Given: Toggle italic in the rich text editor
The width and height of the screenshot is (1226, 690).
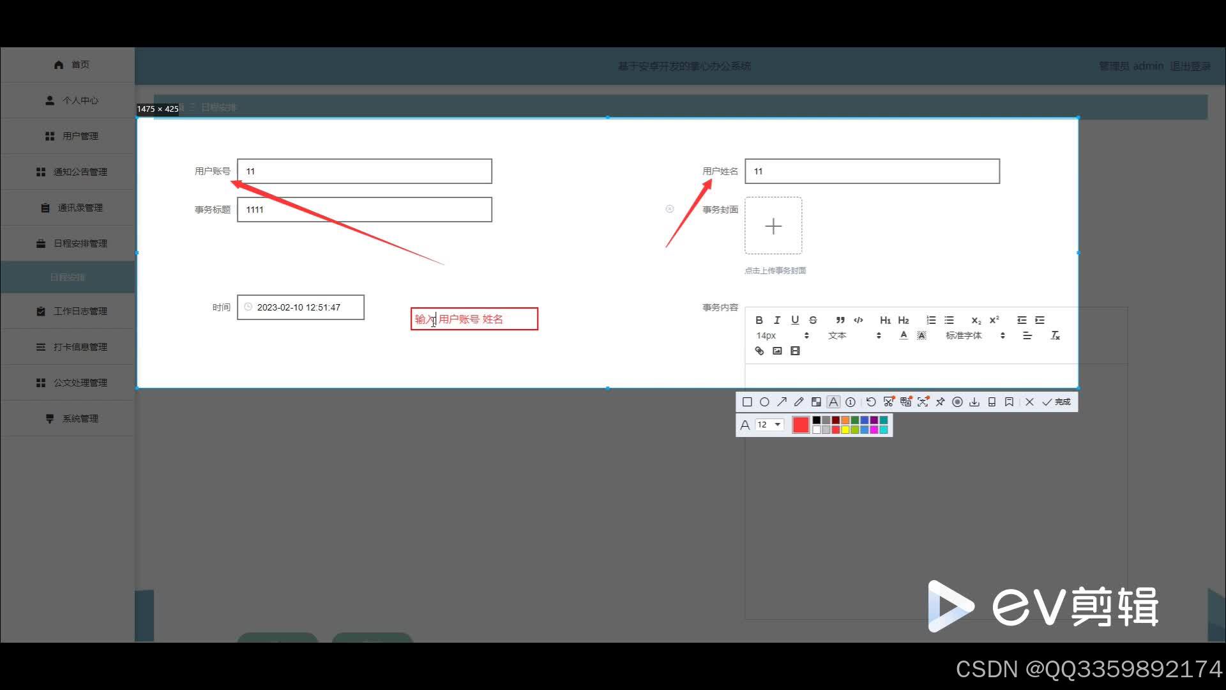Looking at the screenshot, I should (x=777, y=320).
